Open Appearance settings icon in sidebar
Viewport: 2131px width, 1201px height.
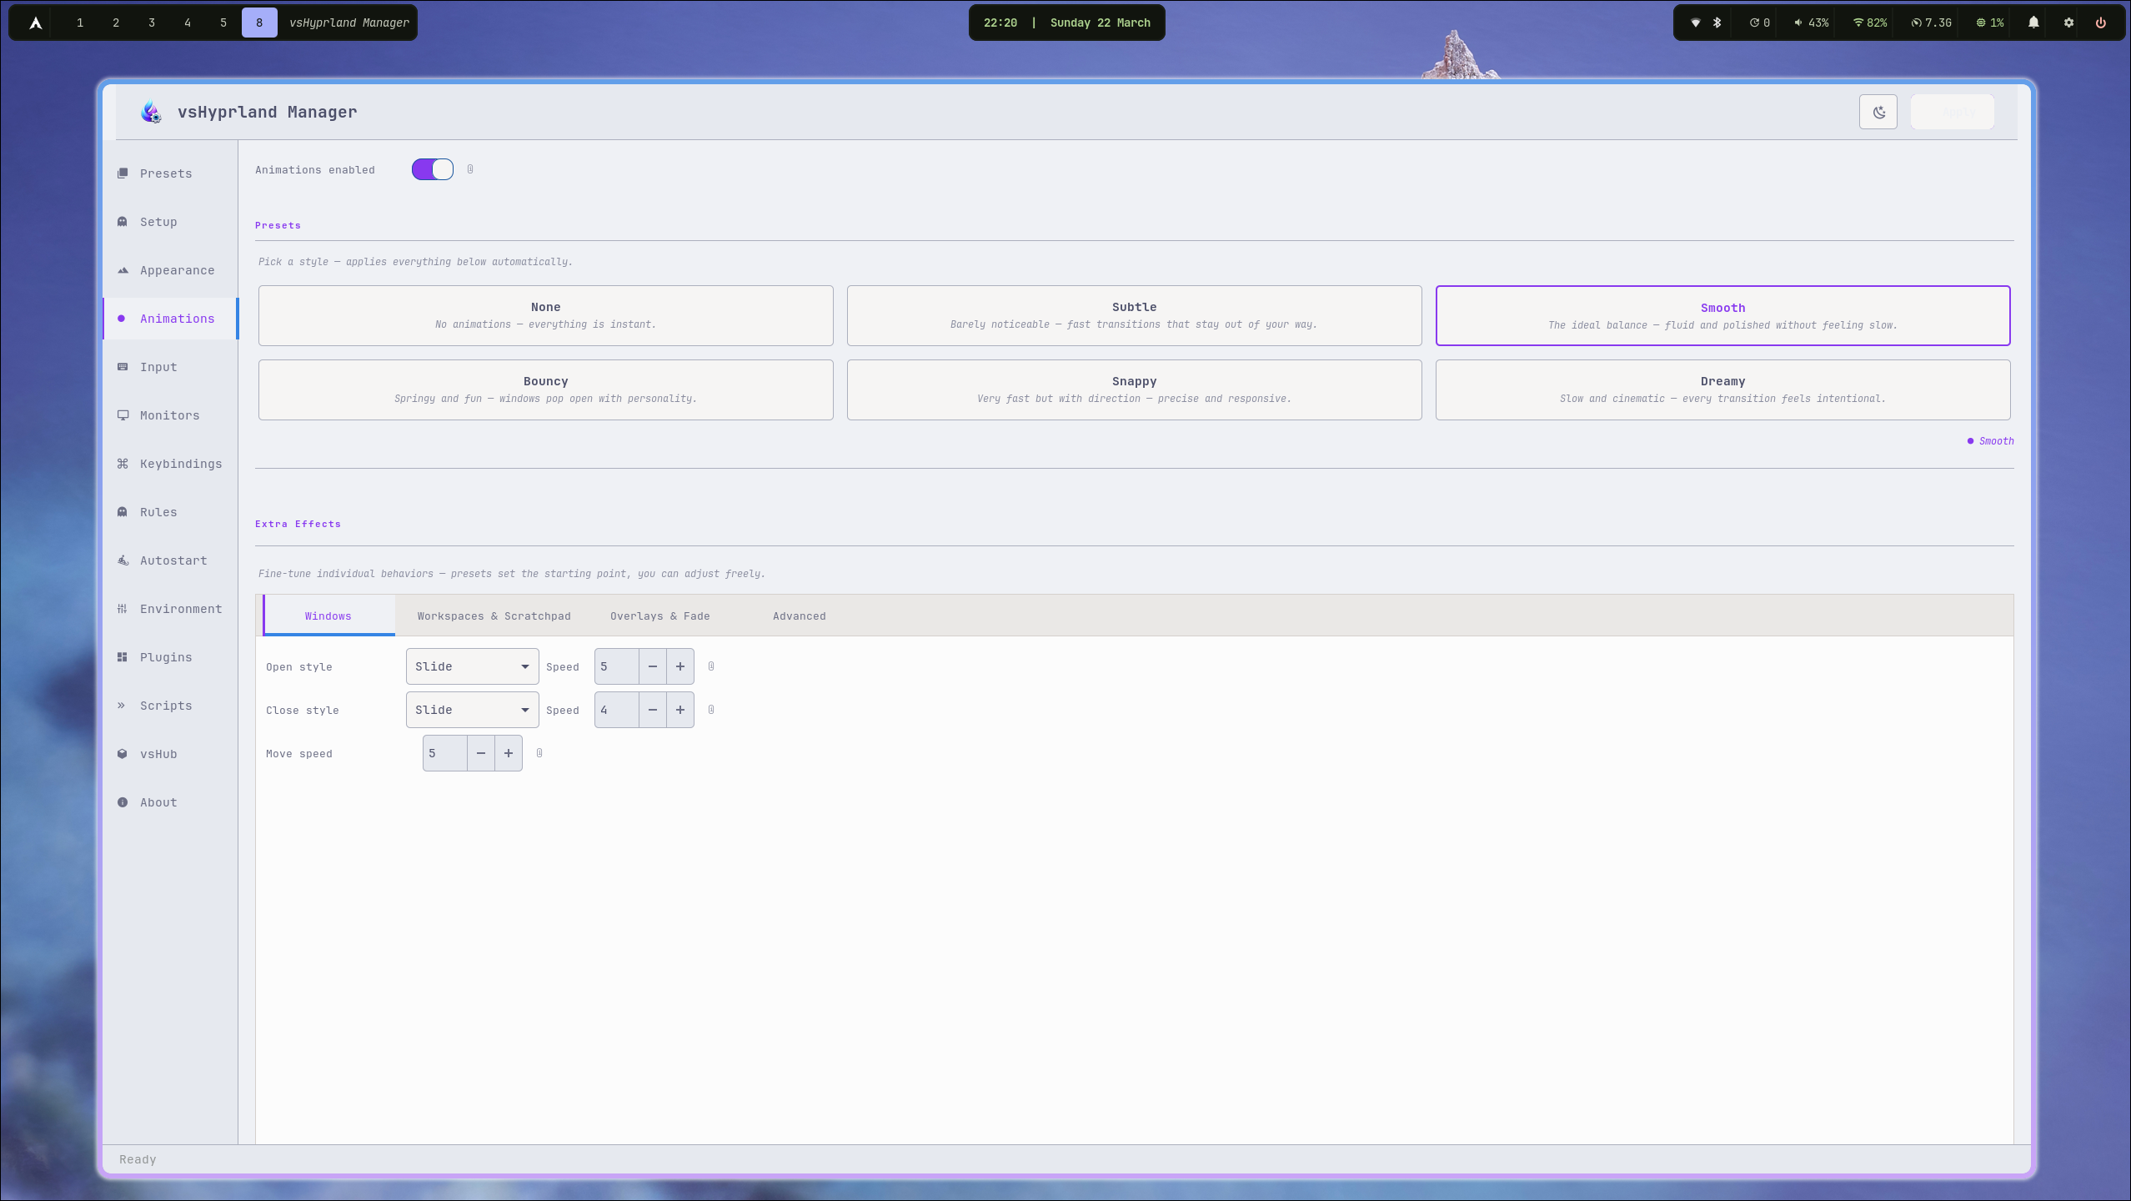pyautogui.click(x=123, y=270)
